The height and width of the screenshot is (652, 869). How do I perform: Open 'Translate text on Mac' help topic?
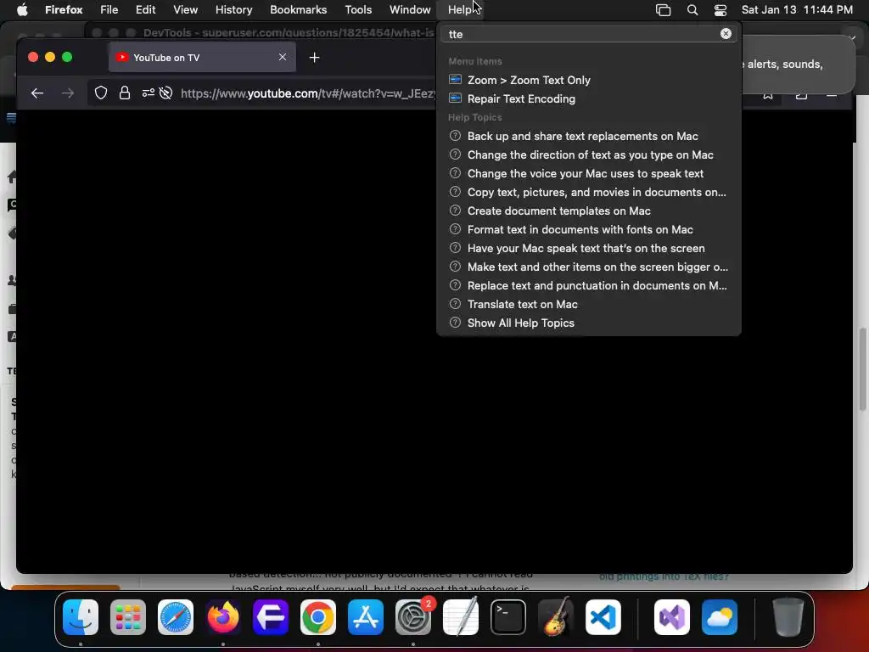pos(589,304)
